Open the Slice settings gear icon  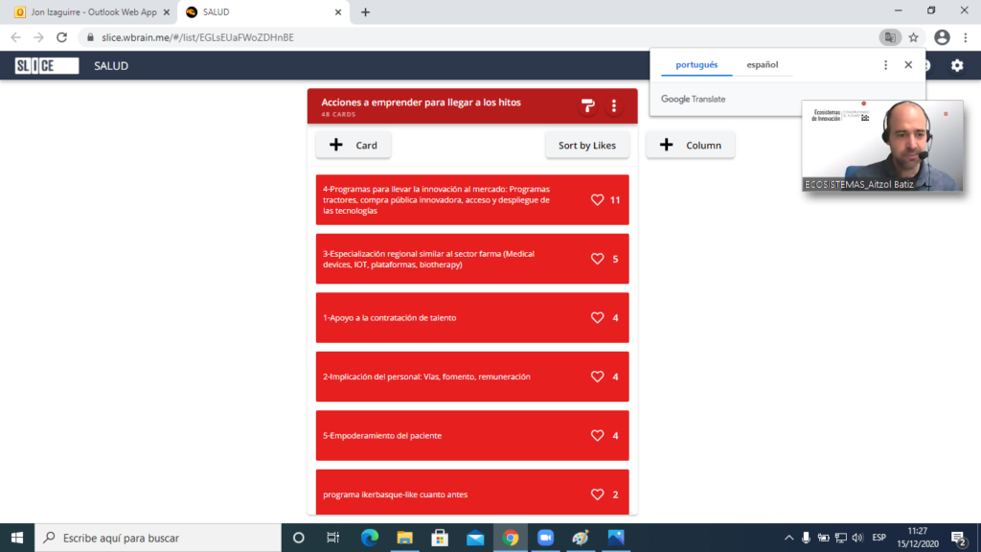pyautogui.click(x=956, y=66)
